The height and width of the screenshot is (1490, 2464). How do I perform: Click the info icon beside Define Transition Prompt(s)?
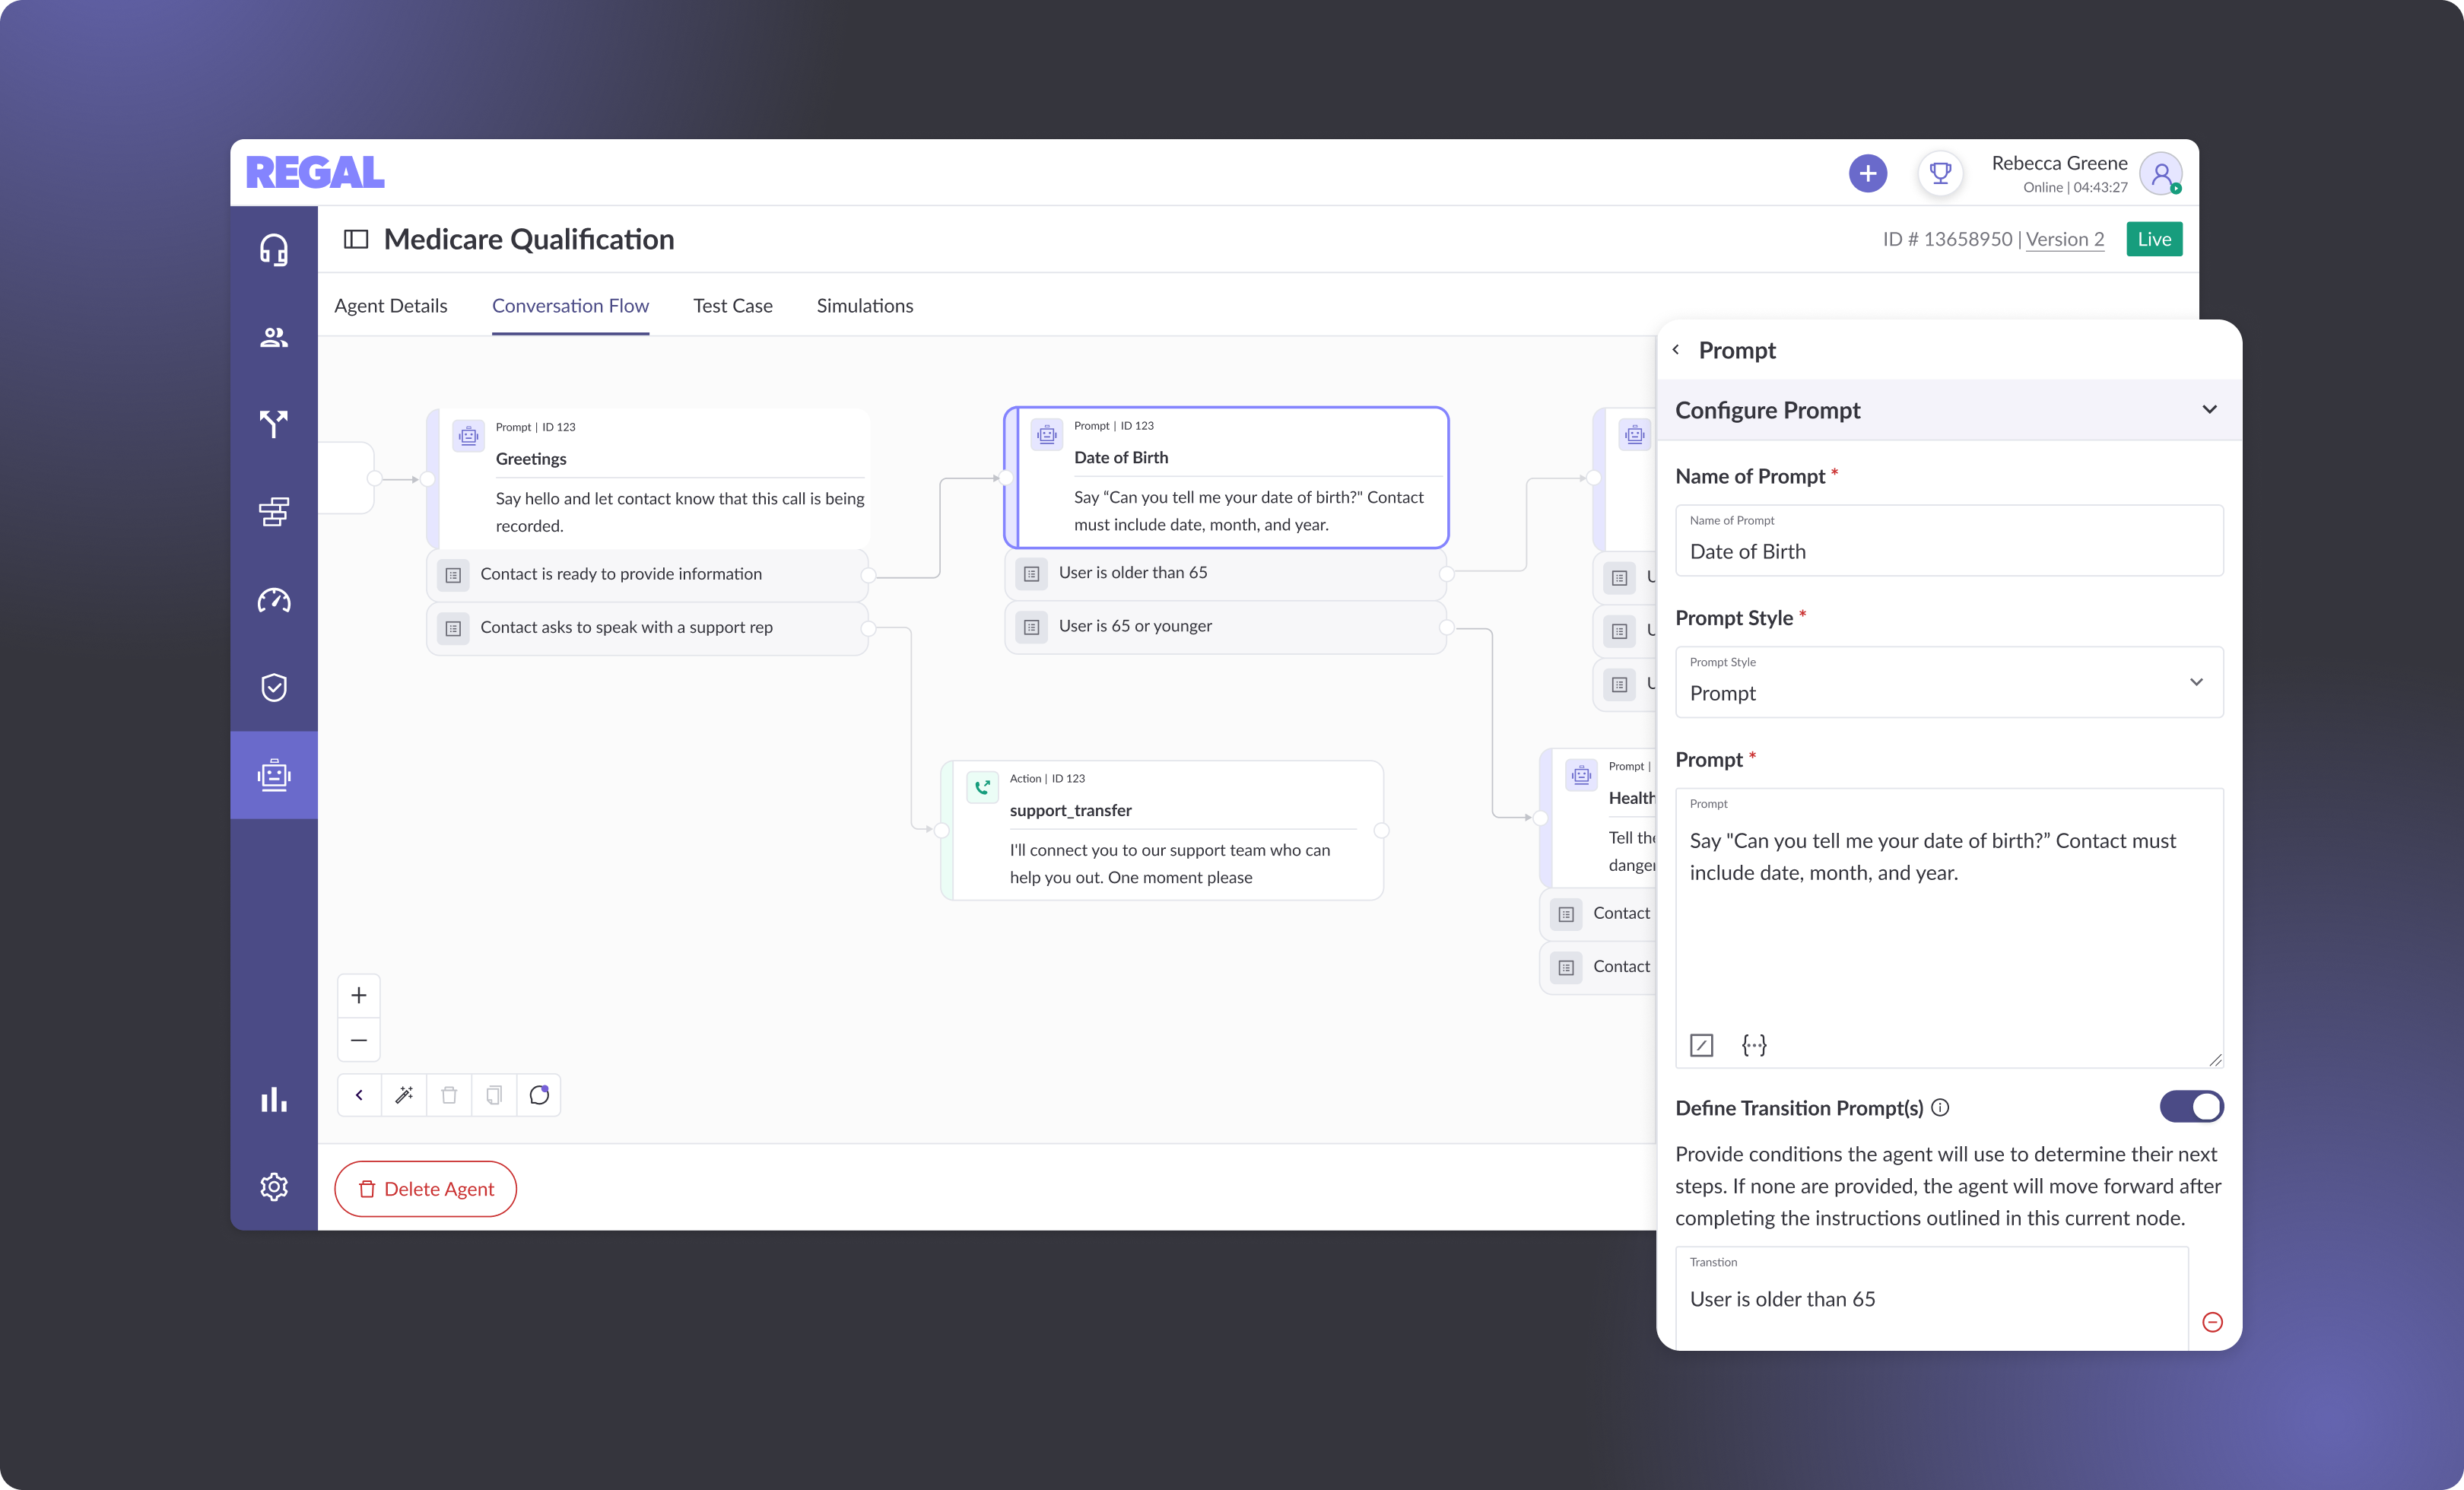1940,1108
